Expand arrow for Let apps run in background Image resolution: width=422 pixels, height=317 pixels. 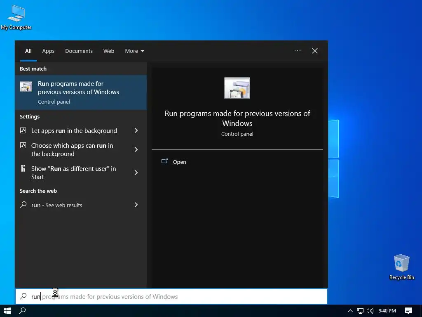point(136,131)
